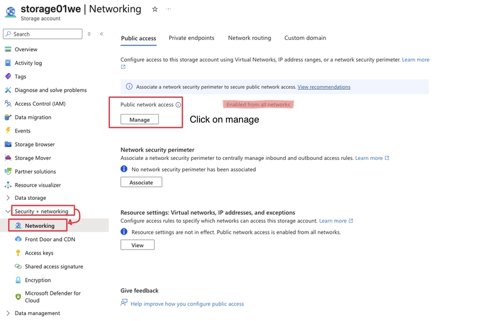This screenshot has height=321, width=478.
Task: Click the Microsoft Defender for Cloud shield icon
Action: click(19, 297)
